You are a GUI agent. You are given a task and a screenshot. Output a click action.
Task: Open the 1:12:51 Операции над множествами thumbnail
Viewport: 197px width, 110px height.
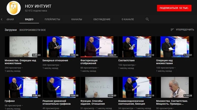(175, 47)
